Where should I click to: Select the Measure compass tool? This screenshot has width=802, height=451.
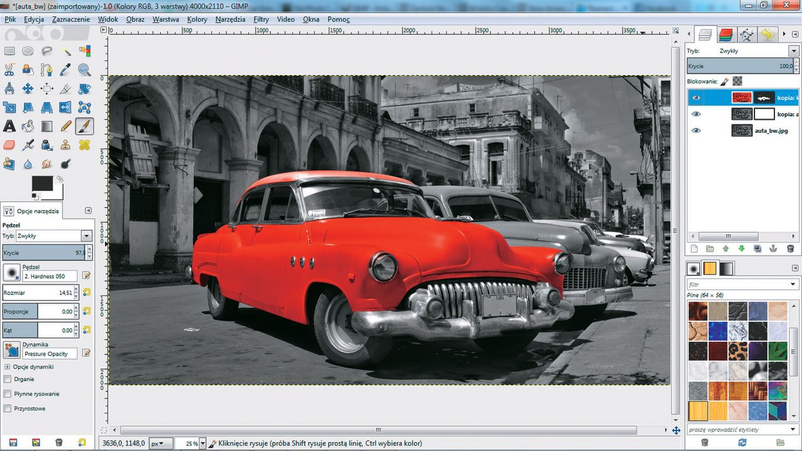tap(9, 89)
